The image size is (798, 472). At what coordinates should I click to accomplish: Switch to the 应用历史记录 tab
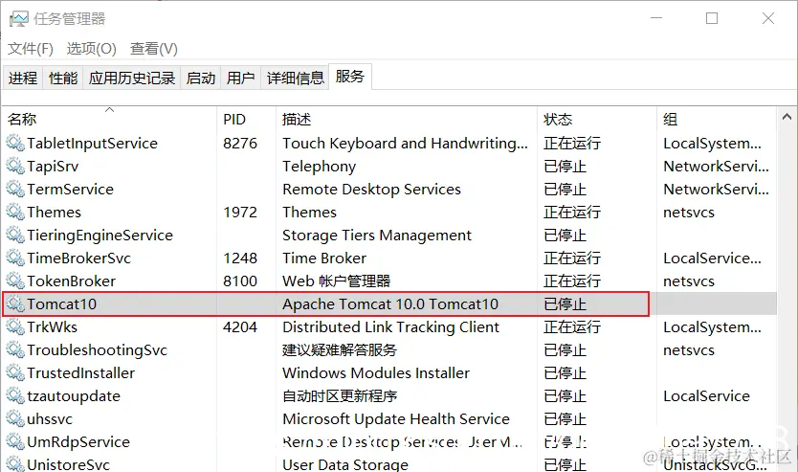(132, 78)
